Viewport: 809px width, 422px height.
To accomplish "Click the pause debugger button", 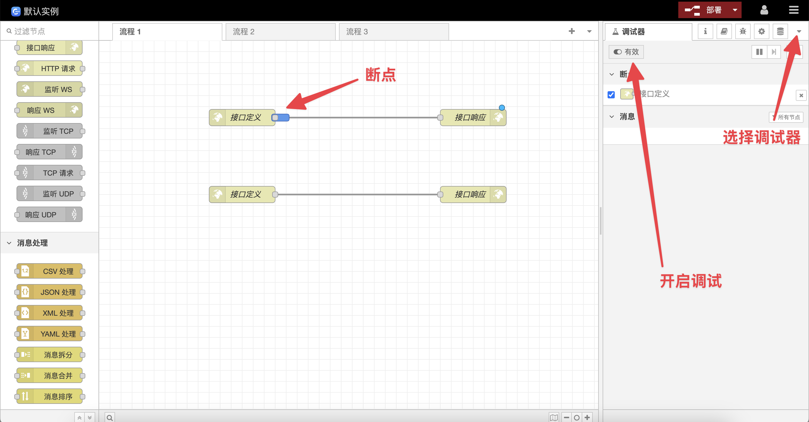I will click(x=759, y=52).
